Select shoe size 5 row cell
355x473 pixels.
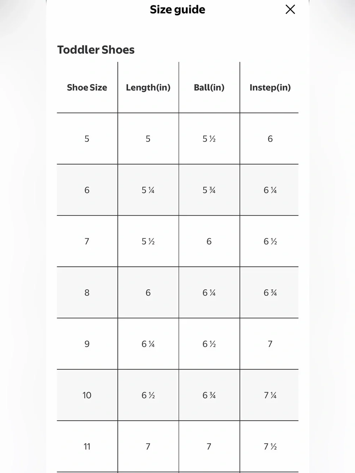pos(87,139)
